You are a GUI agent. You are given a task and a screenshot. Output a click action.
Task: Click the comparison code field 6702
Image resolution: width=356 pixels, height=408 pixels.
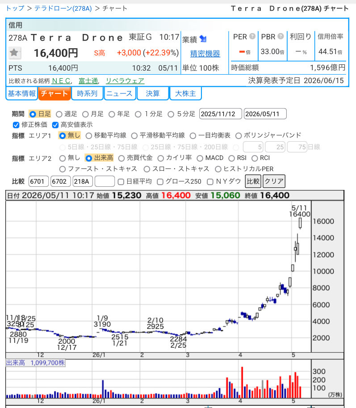pyautogui.click(x=61, y=181)
